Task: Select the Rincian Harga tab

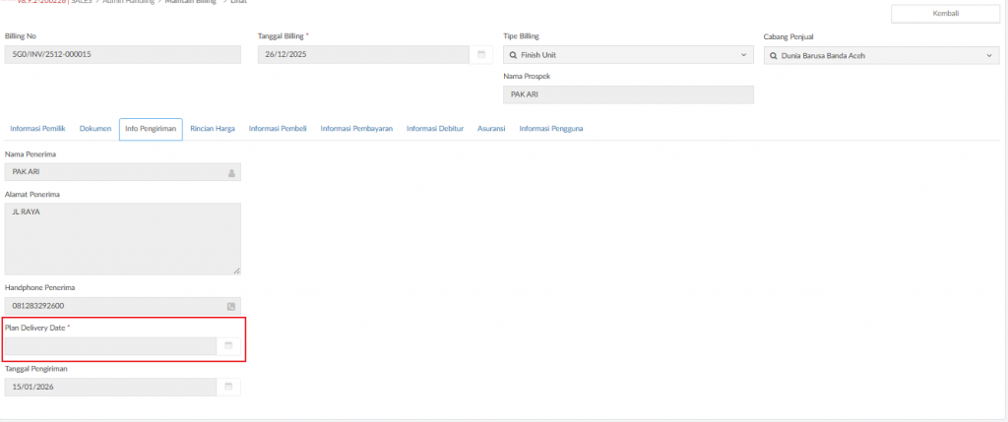Action: coord(213,129)
